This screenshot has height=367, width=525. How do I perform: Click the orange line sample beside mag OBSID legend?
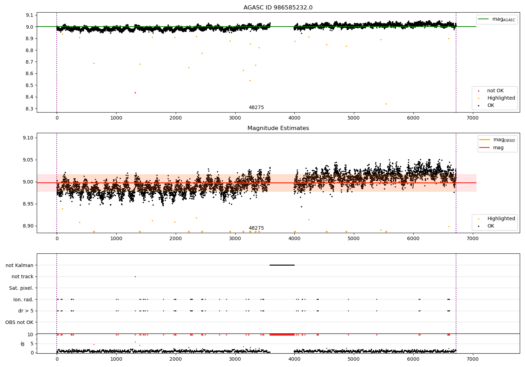click(485, 140)
